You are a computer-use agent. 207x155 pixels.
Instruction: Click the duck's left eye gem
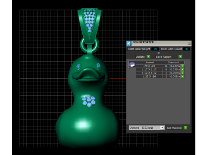click(78, 66)
